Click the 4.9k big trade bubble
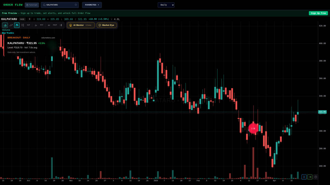This screenshot has width=330, height=185. click(253, 129)
